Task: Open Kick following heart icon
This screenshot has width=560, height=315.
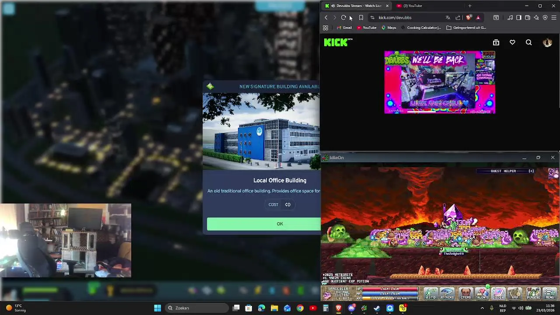Action: coord(512,42)
